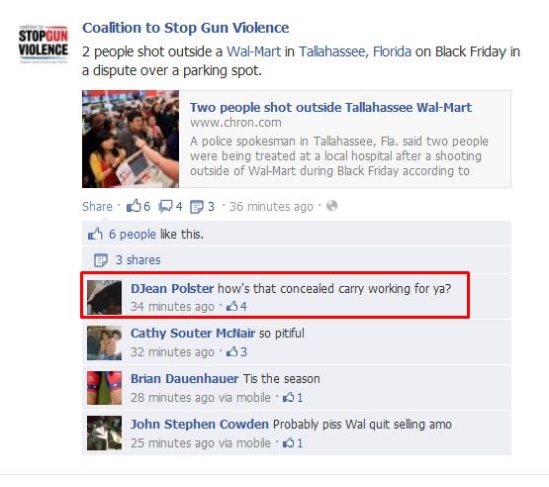549x487 pixels.
Task: Open DJean Polster's profile name
Action: (x=172, y=289)
